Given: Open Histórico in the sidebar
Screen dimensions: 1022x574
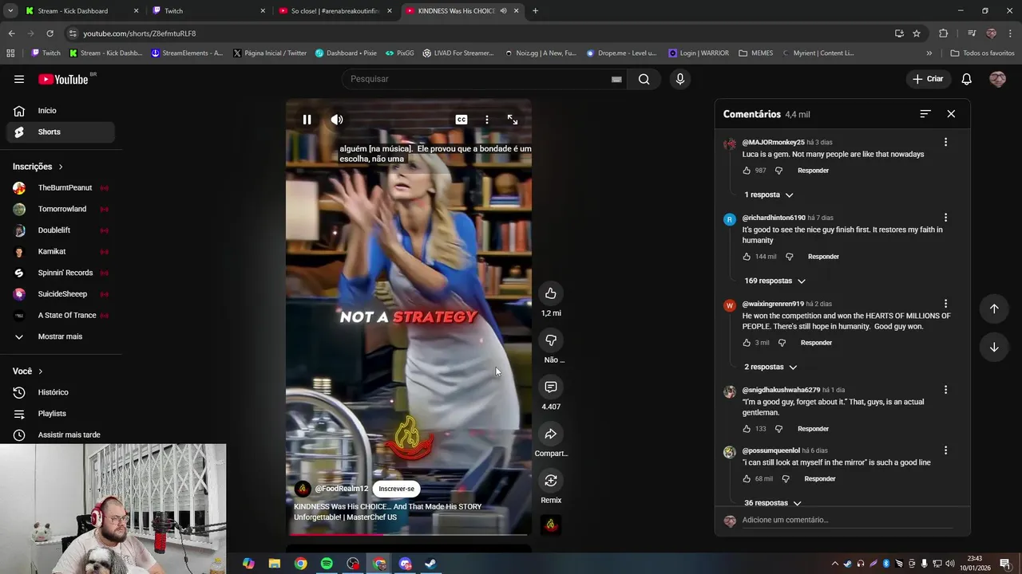Looking at the screenshot, I should pyautogui.click(x=61, y=392).
